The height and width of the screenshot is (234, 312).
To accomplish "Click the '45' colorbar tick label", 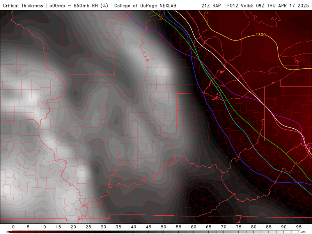I will 149,227.
